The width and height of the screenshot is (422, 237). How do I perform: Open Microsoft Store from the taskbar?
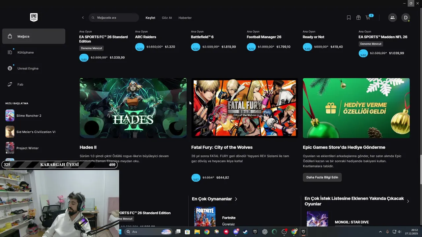(x=187, y=232)
